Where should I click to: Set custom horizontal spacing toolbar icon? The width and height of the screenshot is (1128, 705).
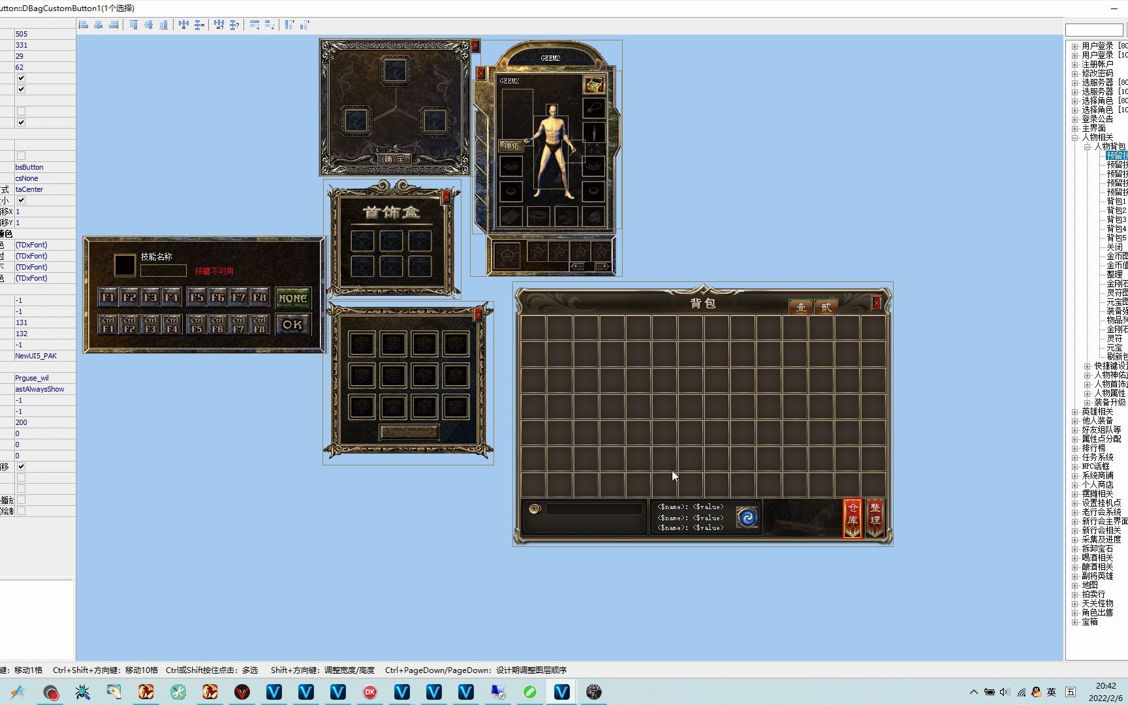click(x=219, y=25)
